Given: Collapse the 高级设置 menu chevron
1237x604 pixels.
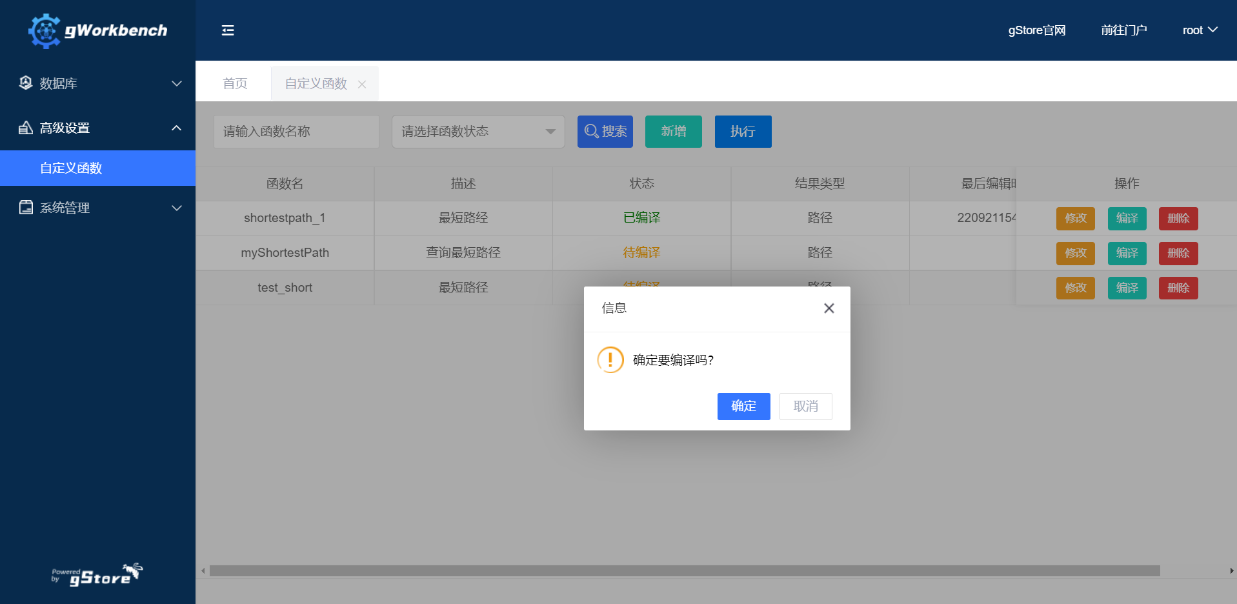Looking at the screenshot, I should [x=176, y=128].
